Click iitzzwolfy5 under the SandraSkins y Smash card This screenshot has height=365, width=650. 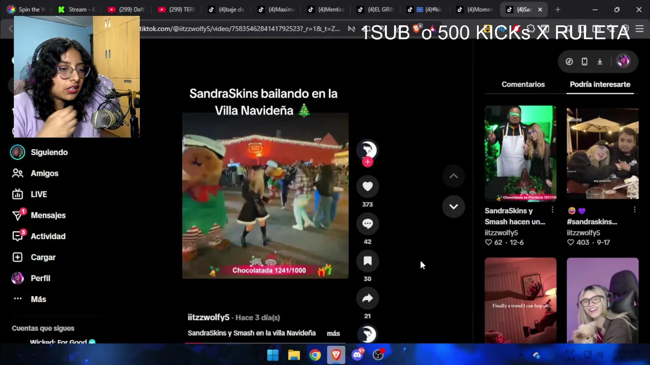tap(501, 233)
